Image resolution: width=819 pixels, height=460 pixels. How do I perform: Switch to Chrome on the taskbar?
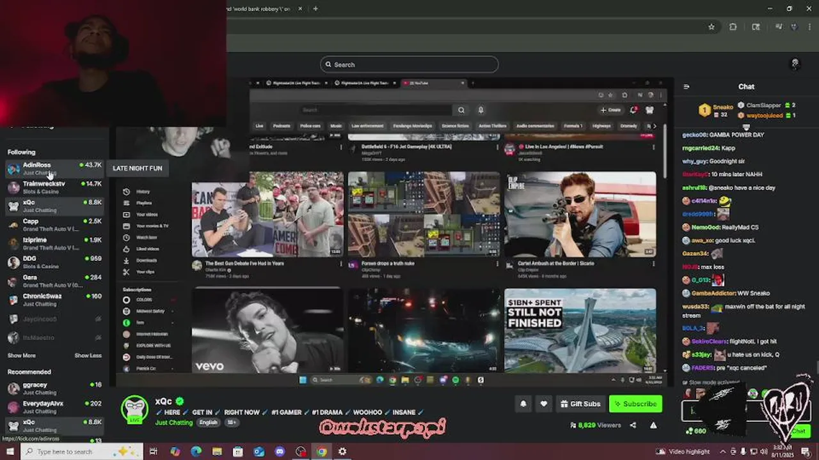coord(321,452)
